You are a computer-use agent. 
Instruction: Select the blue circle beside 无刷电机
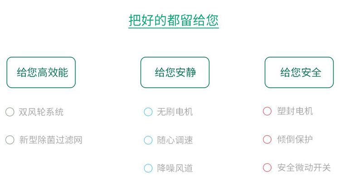point(148,112)
